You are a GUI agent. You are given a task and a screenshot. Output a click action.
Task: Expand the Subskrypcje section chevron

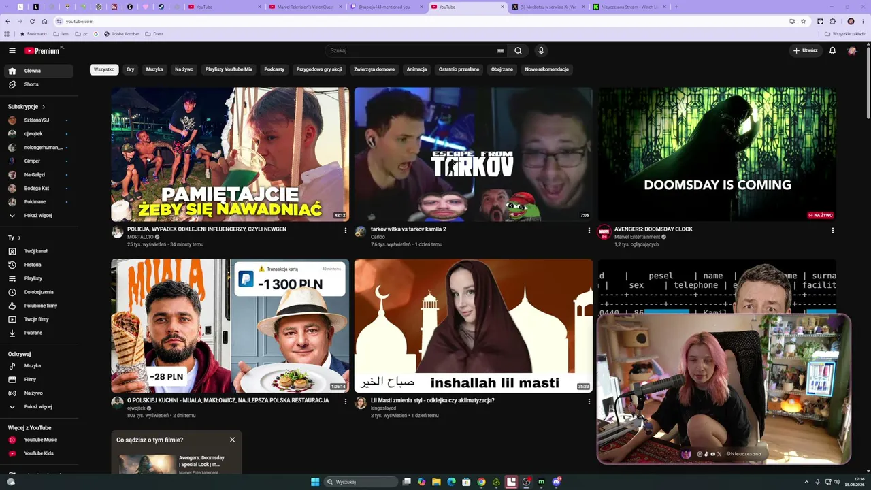[x=44, y=107]
